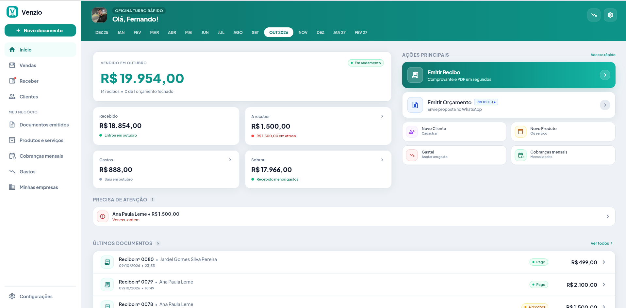Click the receipt icon of Recibo nº 0080
The image size is (626, 308).
click(107, 262)
